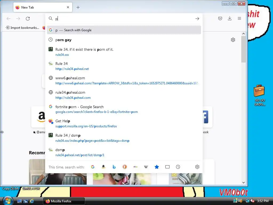The width and height of the screenshot is (273, 205).
Task: Open the Downloads panel
Action: (x=230, y=18)
